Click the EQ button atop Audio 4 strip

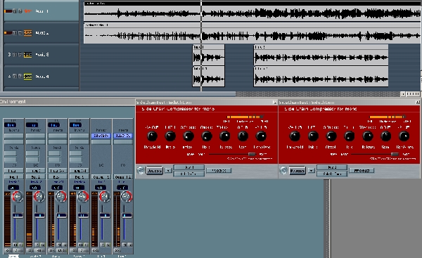click(76, 125)
